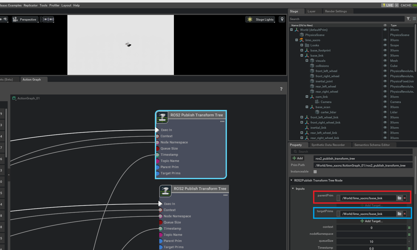The height and width of the screenshot is (250, 417).
Task: Toggle visibility of World prim
Action: [x=385, y=30]
